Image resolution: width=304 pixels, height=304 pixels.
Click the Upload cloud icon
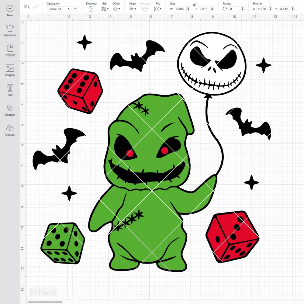(10, 128)
